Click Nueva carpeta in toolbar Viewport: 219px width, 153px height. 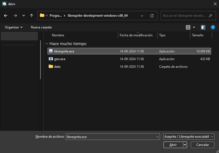41,27
